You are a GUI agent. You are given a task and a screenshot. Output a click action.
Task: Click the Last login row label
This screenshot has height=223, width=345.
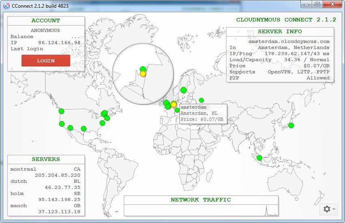click(x=27, y=49)
